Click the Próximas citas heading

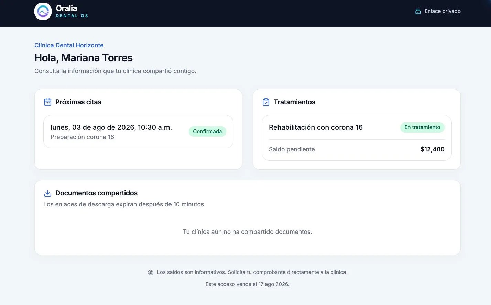click(x=78, y=102)
